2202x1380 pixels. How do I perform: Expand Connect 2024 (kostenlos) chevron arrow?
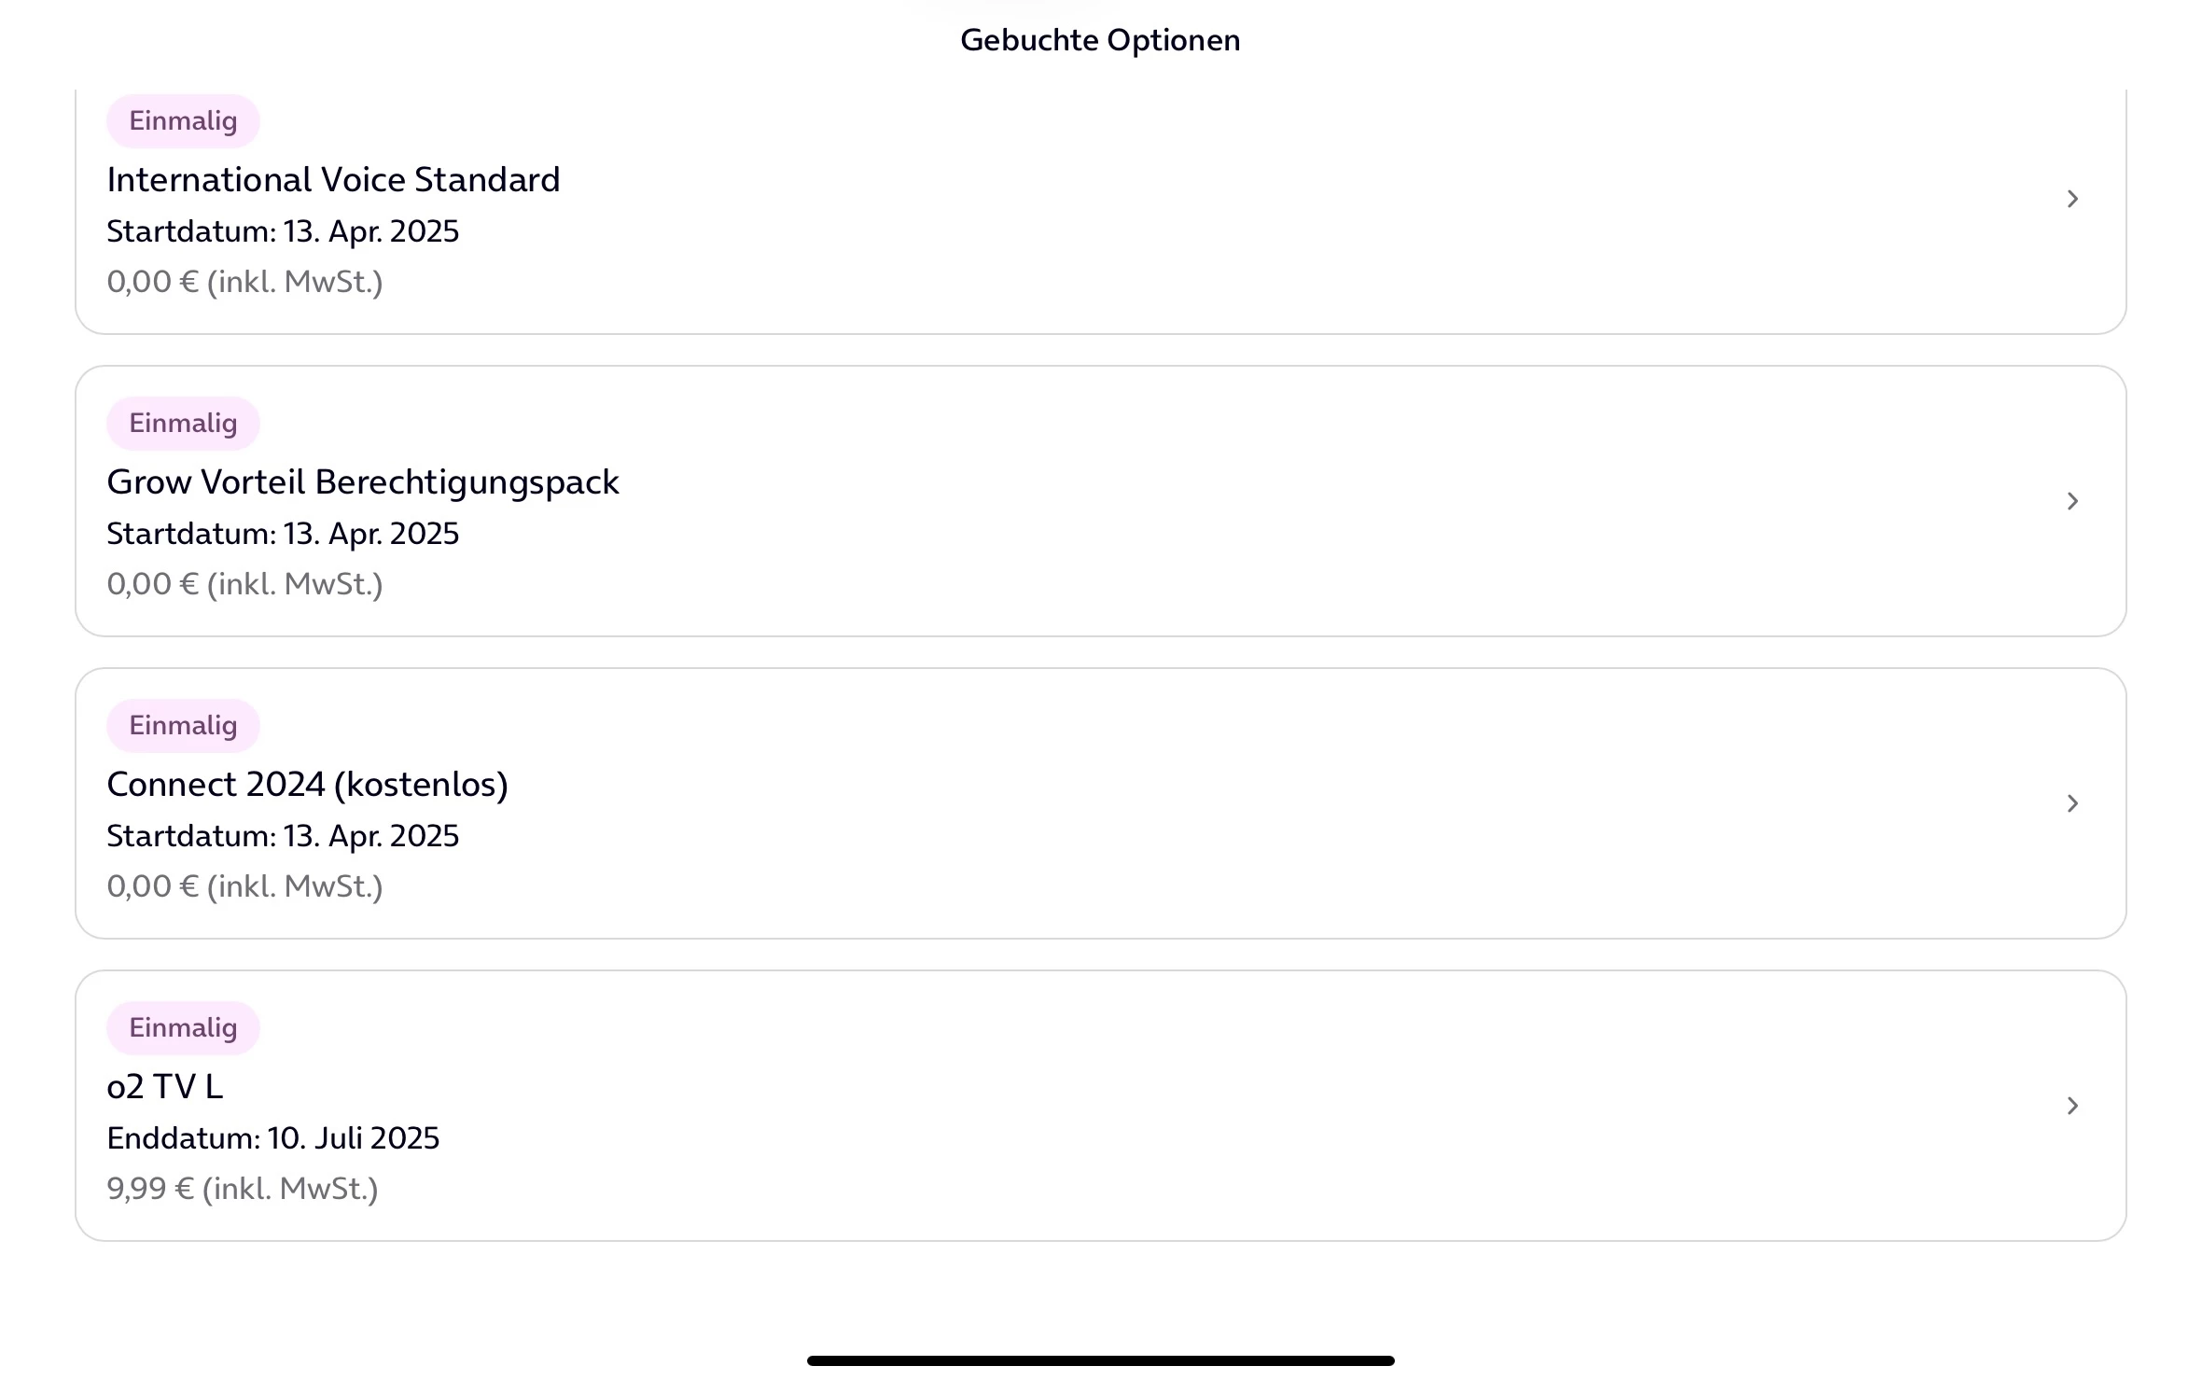[x=2072, y=803]
